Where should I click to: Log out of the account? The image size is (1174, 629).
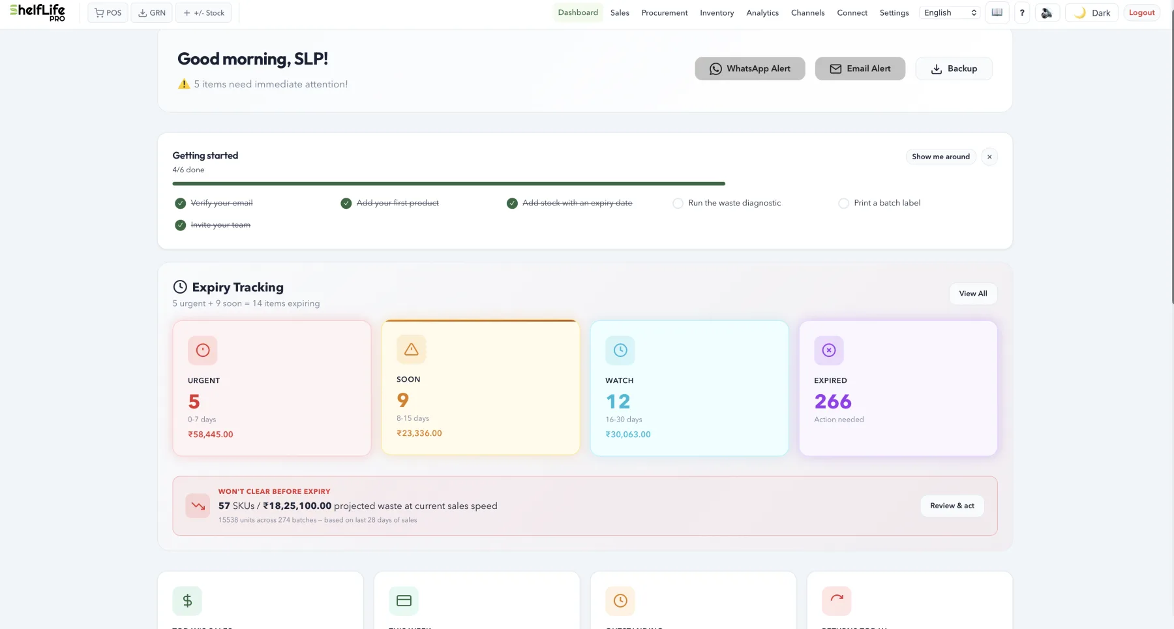coord(1141,12)
